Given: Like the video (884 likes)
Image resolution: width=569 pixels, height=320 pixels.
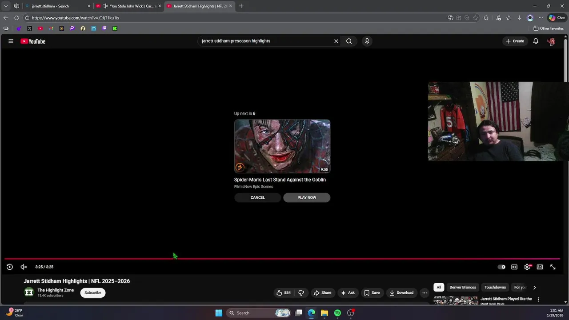Looking at the screenshot, I should click(x=284, y=292).
